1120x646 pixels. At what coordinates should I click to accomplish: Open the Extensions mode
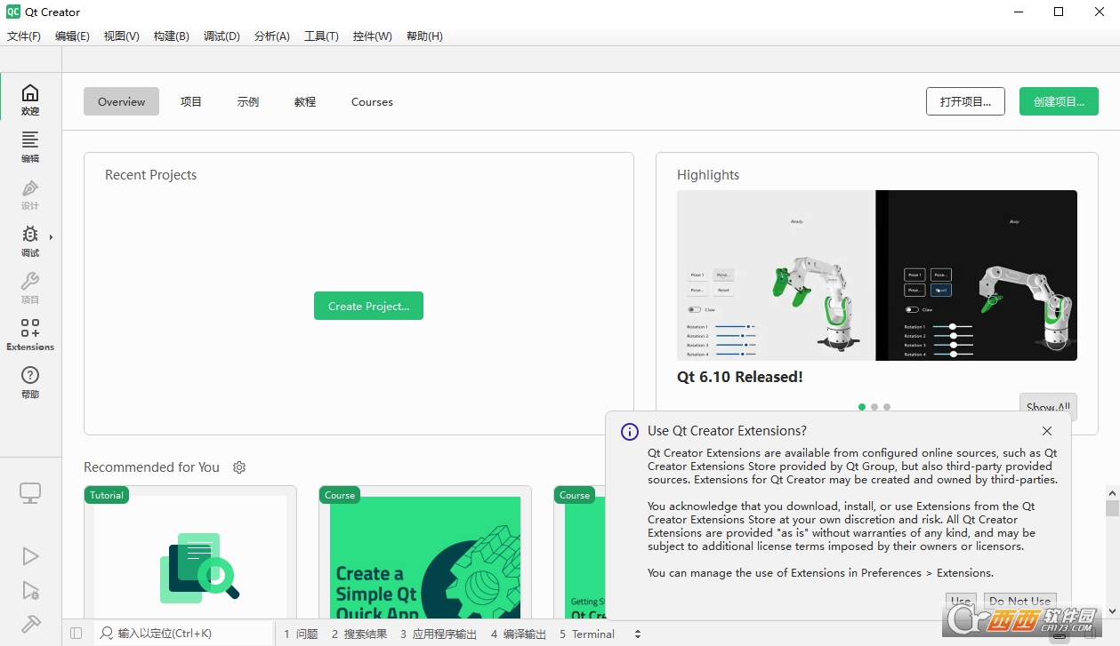click(30, 335)
